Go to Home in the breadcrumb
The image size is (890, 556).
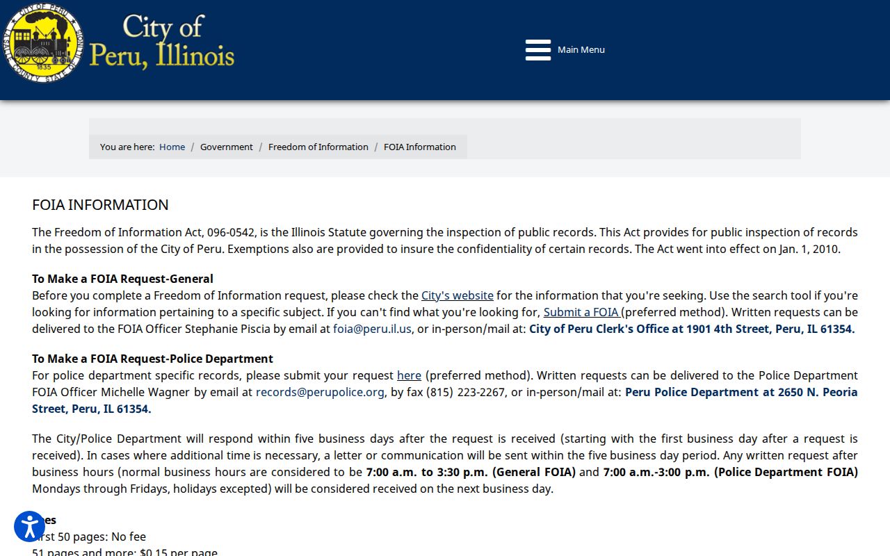(x=172, y=147)
